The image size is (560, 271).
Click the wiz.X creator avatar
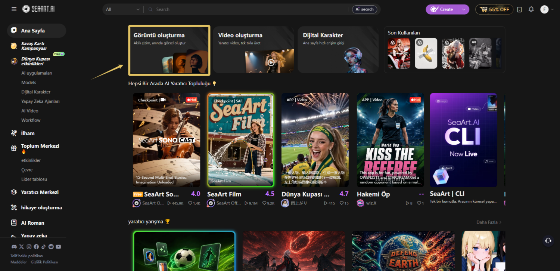[x=360, y=203]
